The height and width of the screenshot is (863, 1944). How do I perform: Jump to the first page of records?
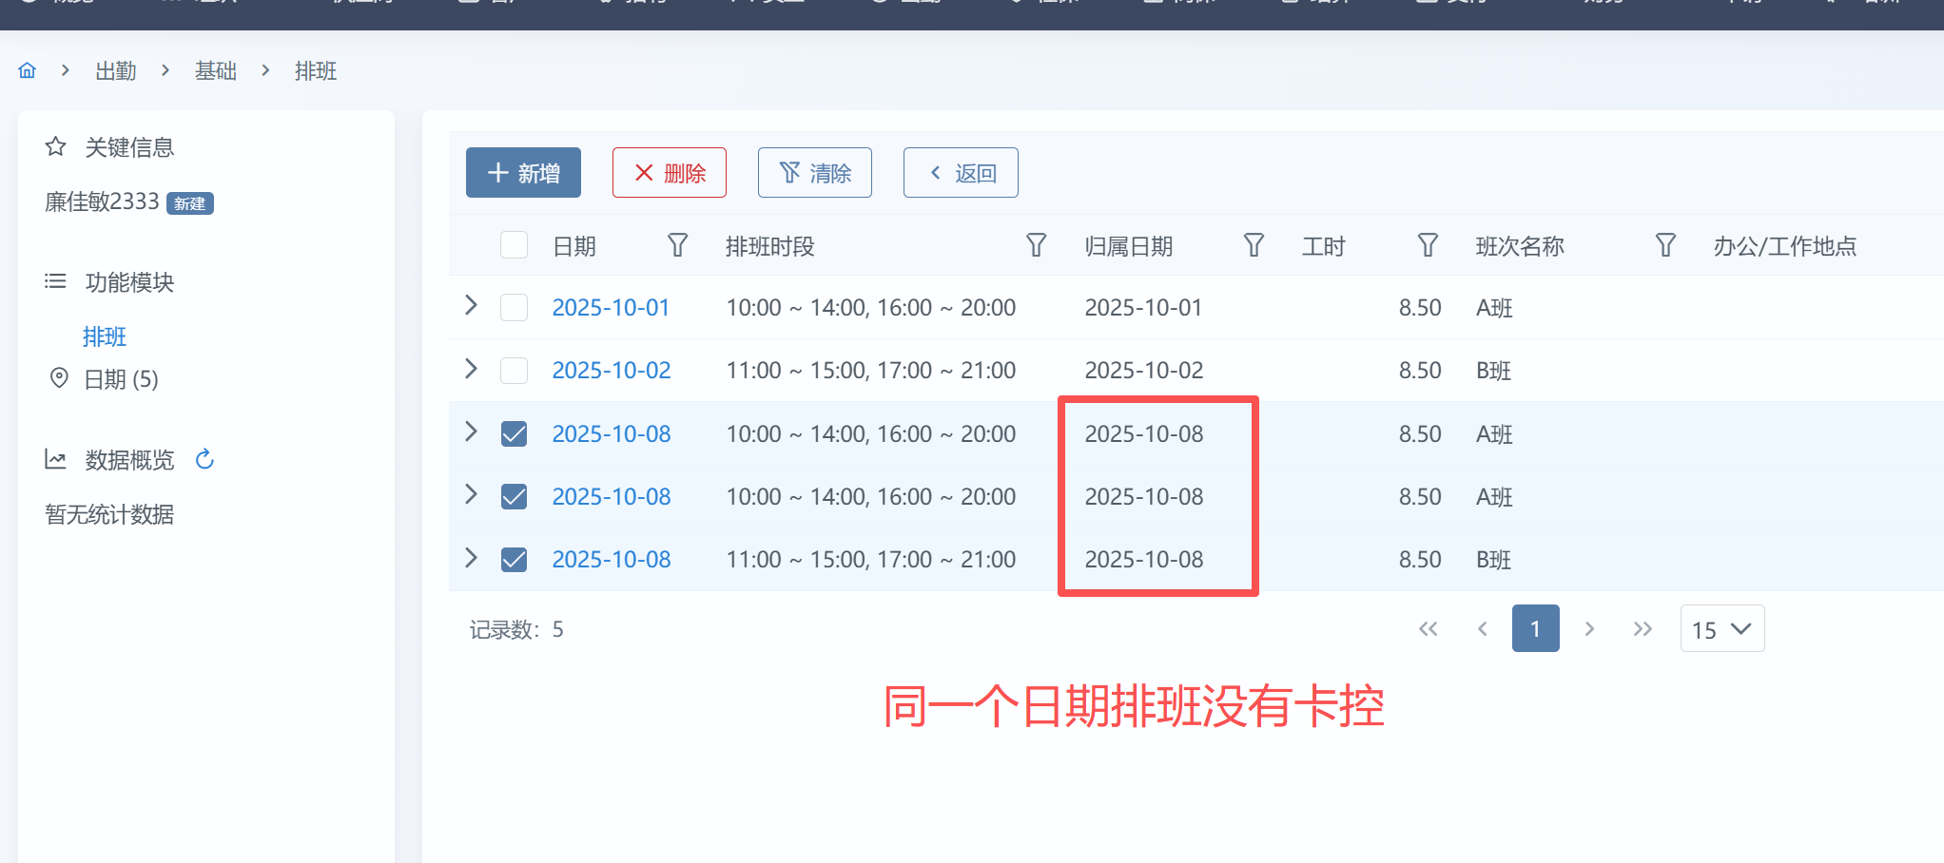pyautogui.click(x=1428, y=629)
